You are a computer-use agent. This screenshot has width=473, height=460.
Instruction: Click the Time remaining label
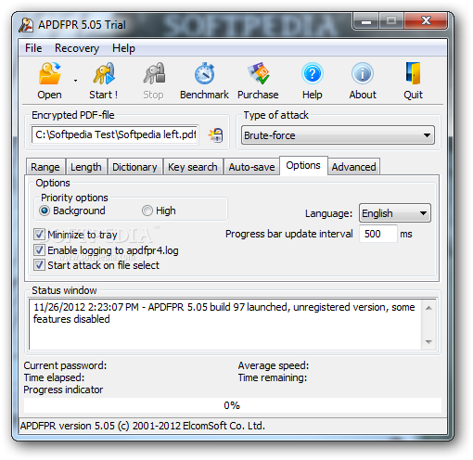coord(273,377)
